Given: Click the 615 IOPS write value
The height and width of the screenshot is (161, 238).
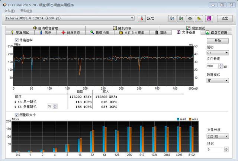Looking at the screenshot, I should tap(109, 102).
